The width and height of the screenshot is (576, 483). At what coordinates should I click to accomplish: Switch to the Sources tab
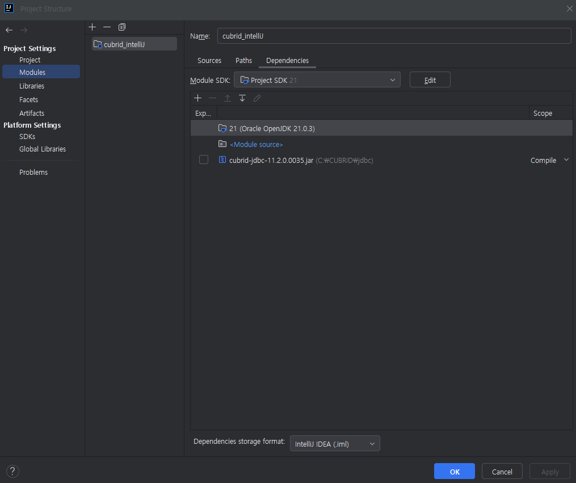(209, 60)
